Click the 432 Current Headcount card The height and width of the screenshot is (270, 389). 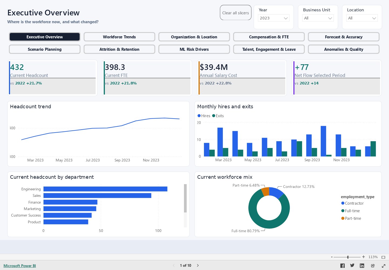pyautogui.click(x=52, y=78)
